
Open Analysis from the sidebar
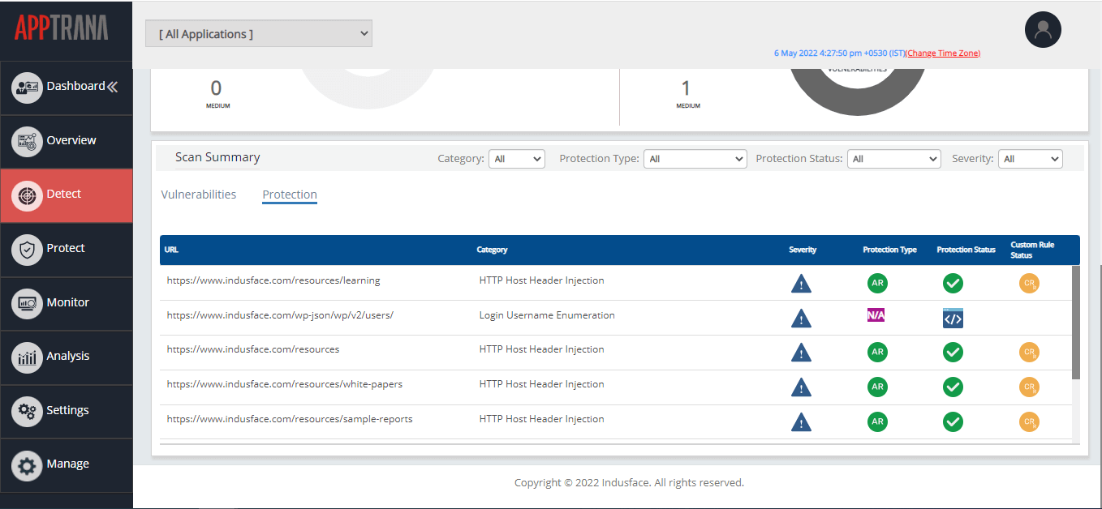click(67, 357)
